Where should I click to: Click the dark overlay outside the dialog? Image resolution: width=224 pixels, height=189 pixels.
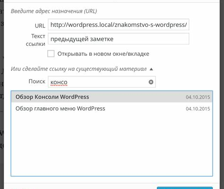(x=222, y=94)
